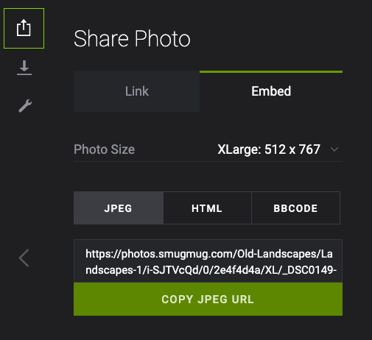This screenshot has width=372, height=340.
Task: Click the underlined download-to-tray icon
Action: 24,68
